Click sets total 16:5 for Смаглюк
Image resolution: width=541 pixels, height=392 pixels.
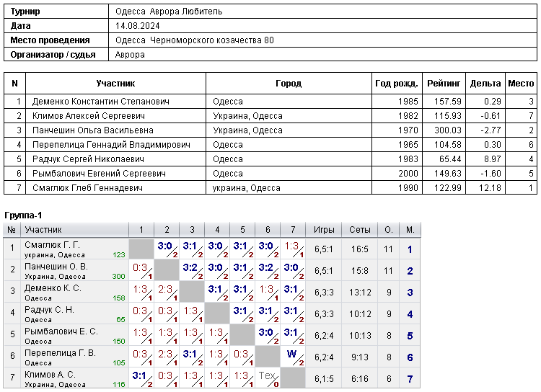point(359,249)
